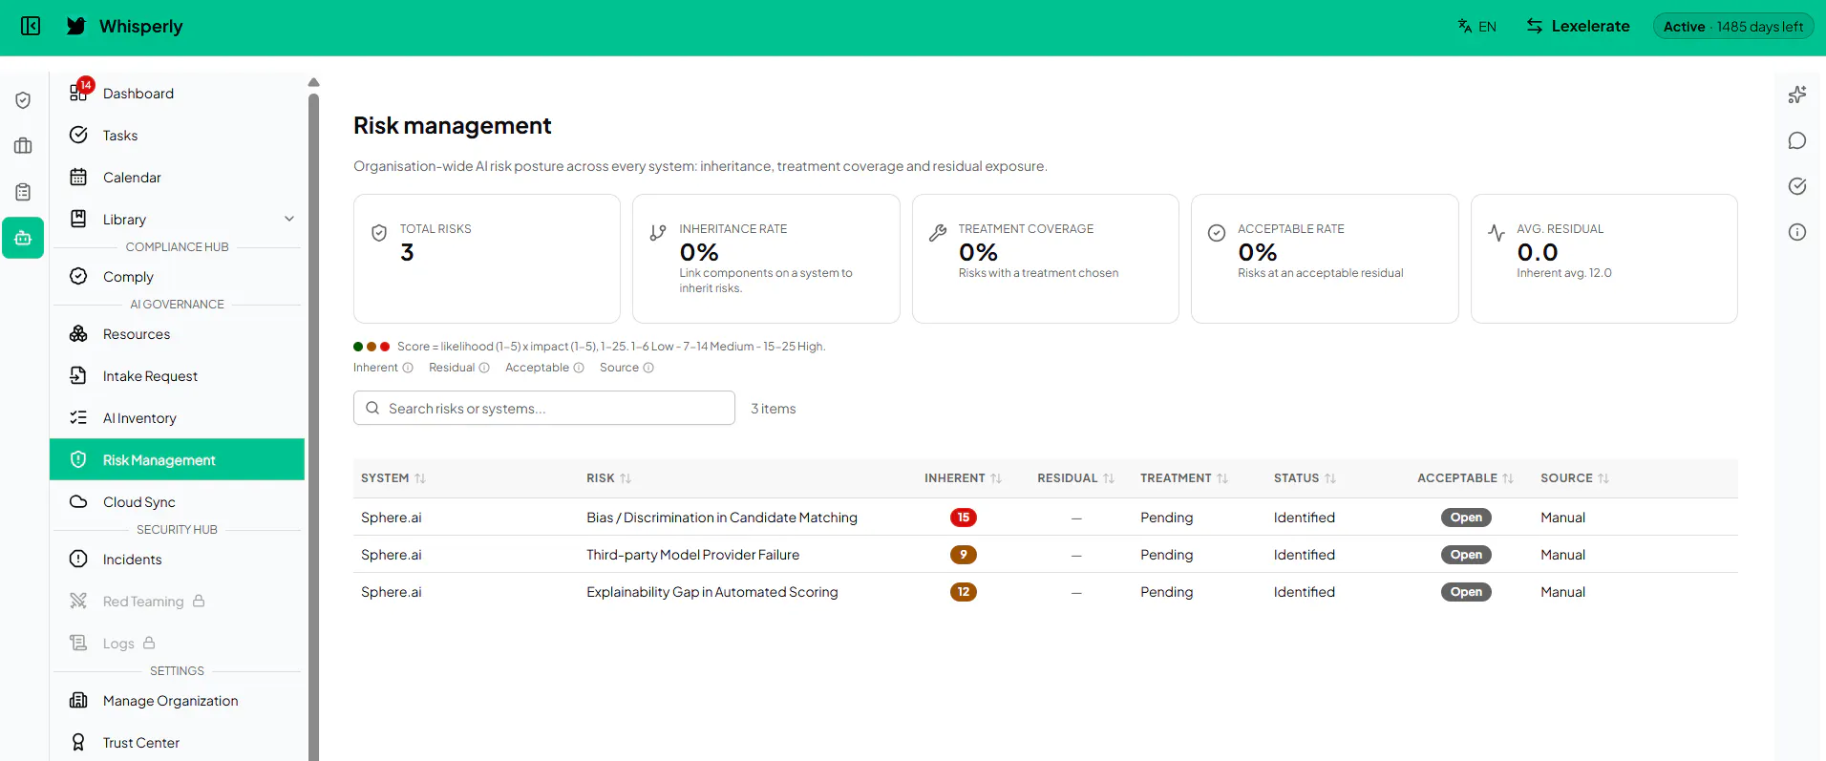Screen dimensions: 1826x761
Task: Sort table by TREATMENT column
Action: 1184,478
